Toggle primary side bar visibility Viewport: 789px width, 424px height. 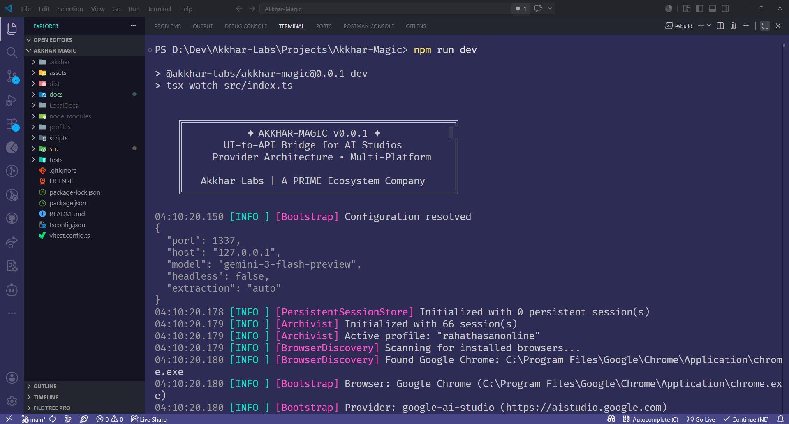point(699,8)
